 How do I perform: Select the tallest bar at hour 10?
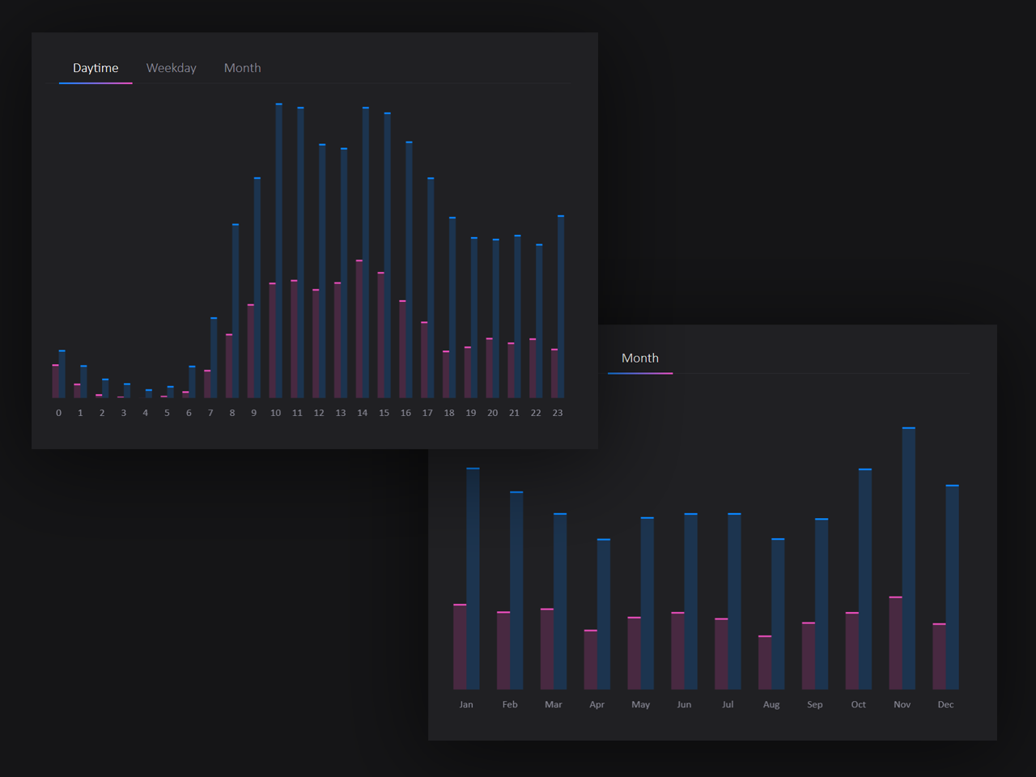(x=278, y=243)
